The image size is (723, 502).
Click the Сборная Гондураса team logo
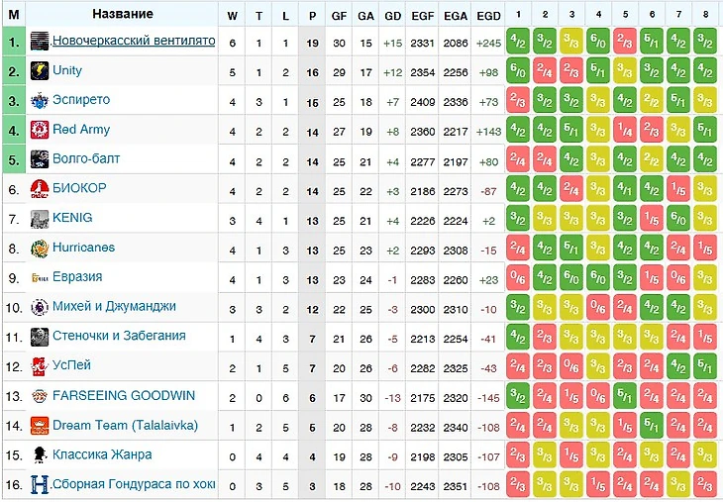pyautogui.click(x=40, y=485)
